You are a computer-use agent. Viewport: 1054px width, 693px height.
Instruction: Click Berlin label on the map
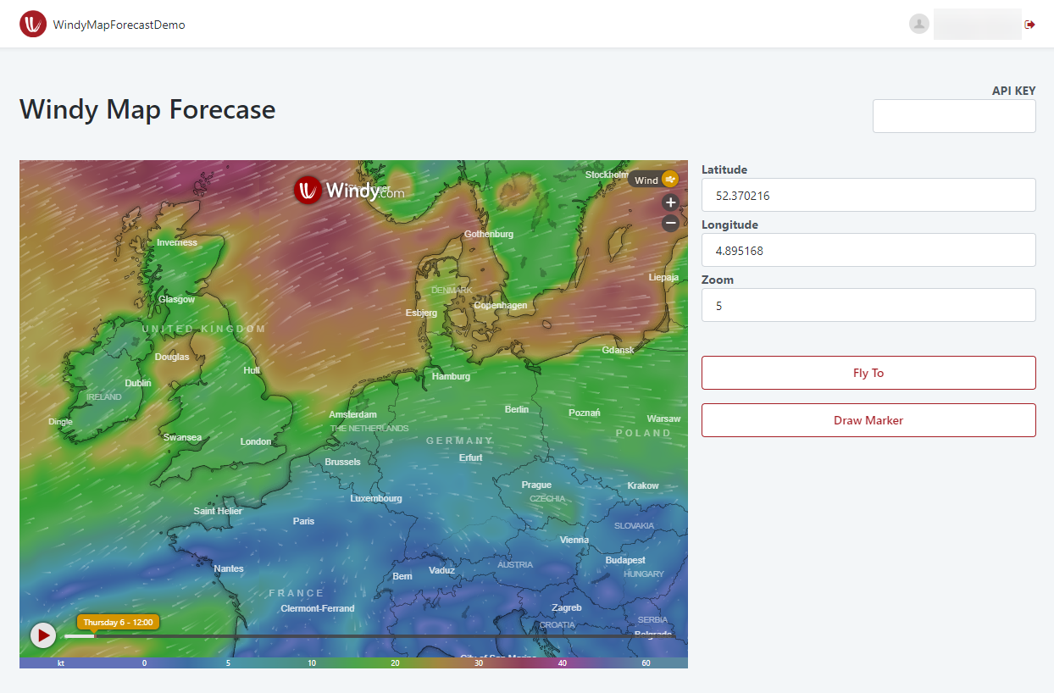517,409
